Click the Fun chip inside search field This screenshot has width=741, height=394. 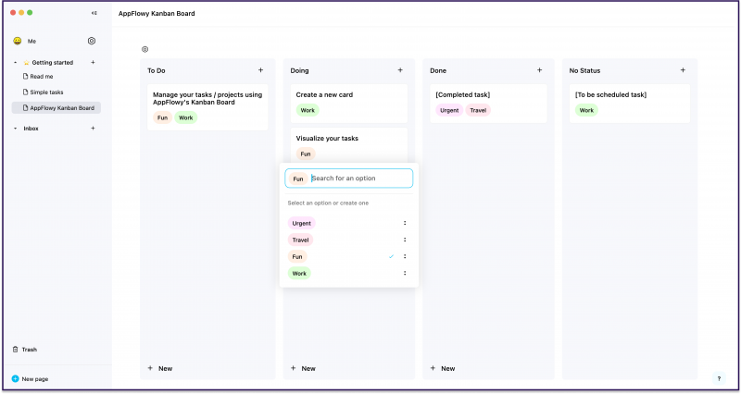pyautogui.click(x=298, y=179)
